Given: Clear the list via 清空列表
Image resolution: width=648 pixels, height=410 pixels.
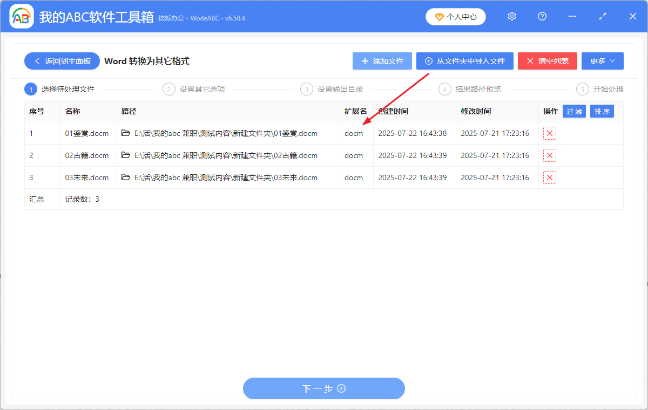Looking at the screenshot, I should pos(547,61).
